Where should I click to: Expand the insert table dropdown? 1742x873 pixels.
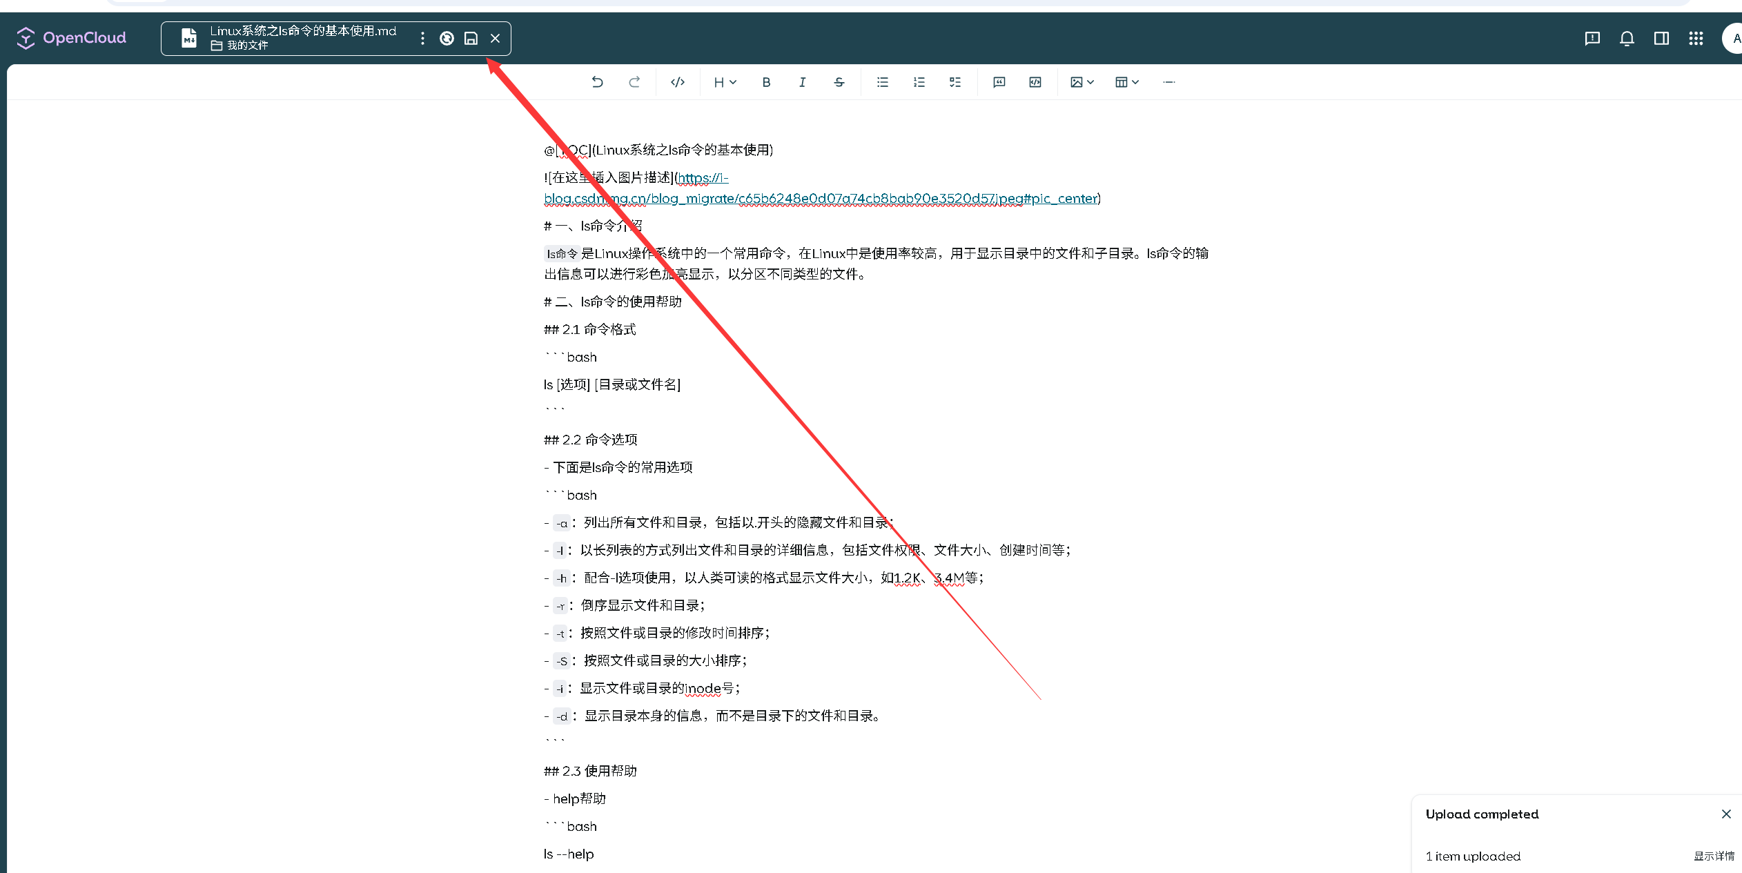click(1126, 82)
